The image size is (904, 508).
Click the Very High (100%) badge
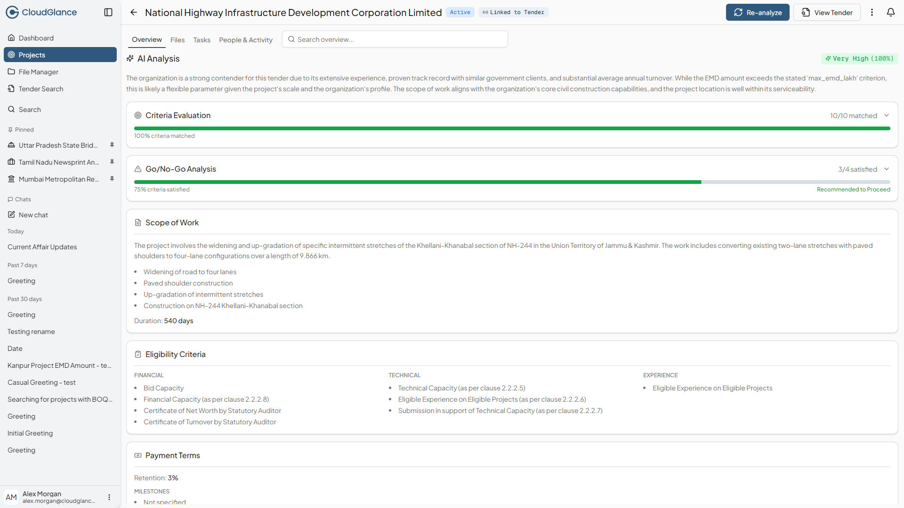click(x=859, y=58)
